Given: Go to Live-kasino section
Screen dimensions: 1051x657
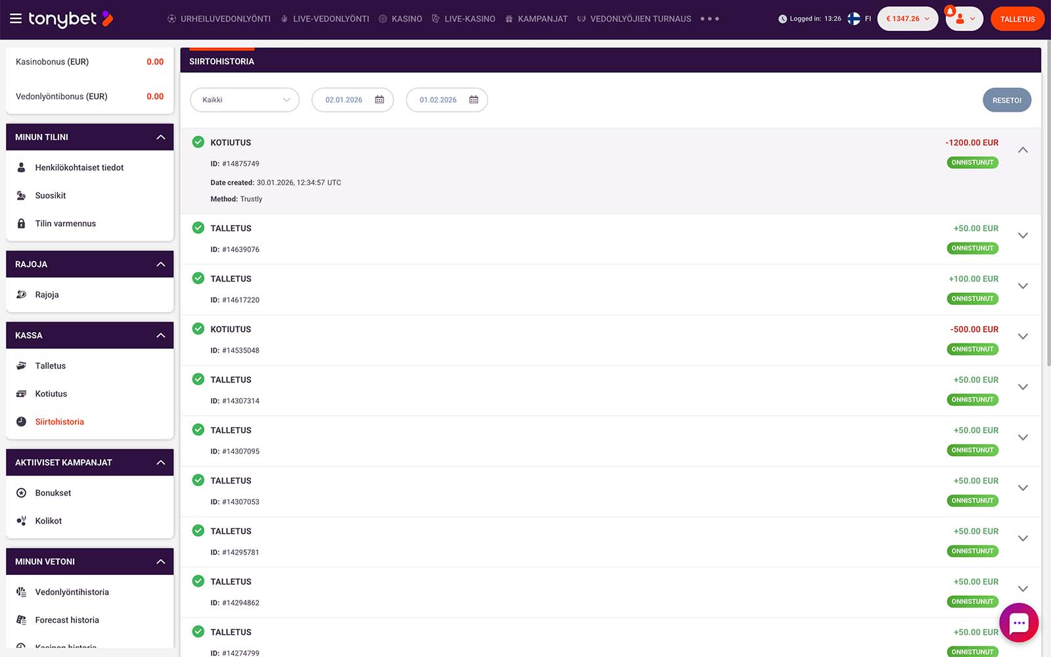Looking at the screenshot, I should point(463,19).
